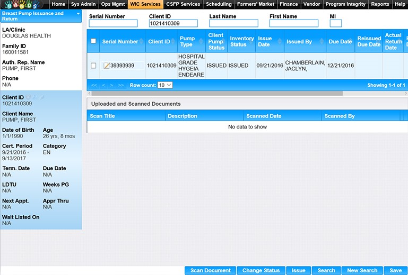The width and height of the screenshot is (408, 275).
Task: Open the WIC Services tab
Action: [x=145, y=4]
